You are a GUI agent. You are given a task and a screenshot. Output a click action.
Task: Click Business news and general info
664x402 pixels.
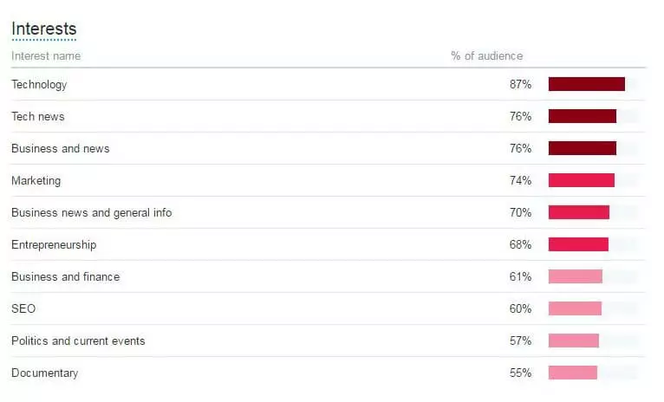tap(91, 213)
